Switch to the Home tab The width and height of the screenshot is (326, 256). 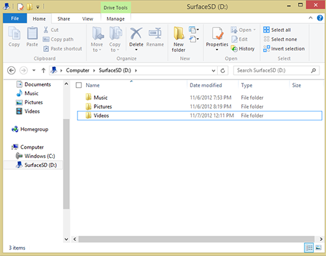pyautogui.click(x=39, y=19)
